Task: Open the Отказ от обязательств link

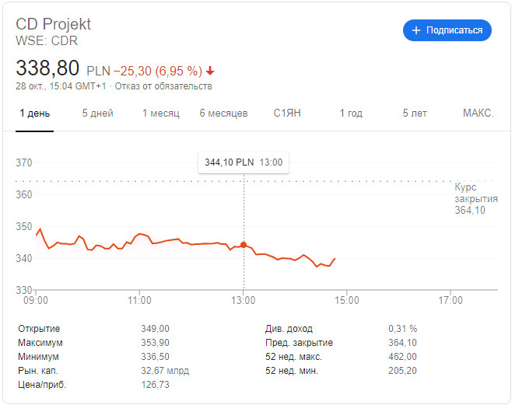Action: tap(163, 86)
